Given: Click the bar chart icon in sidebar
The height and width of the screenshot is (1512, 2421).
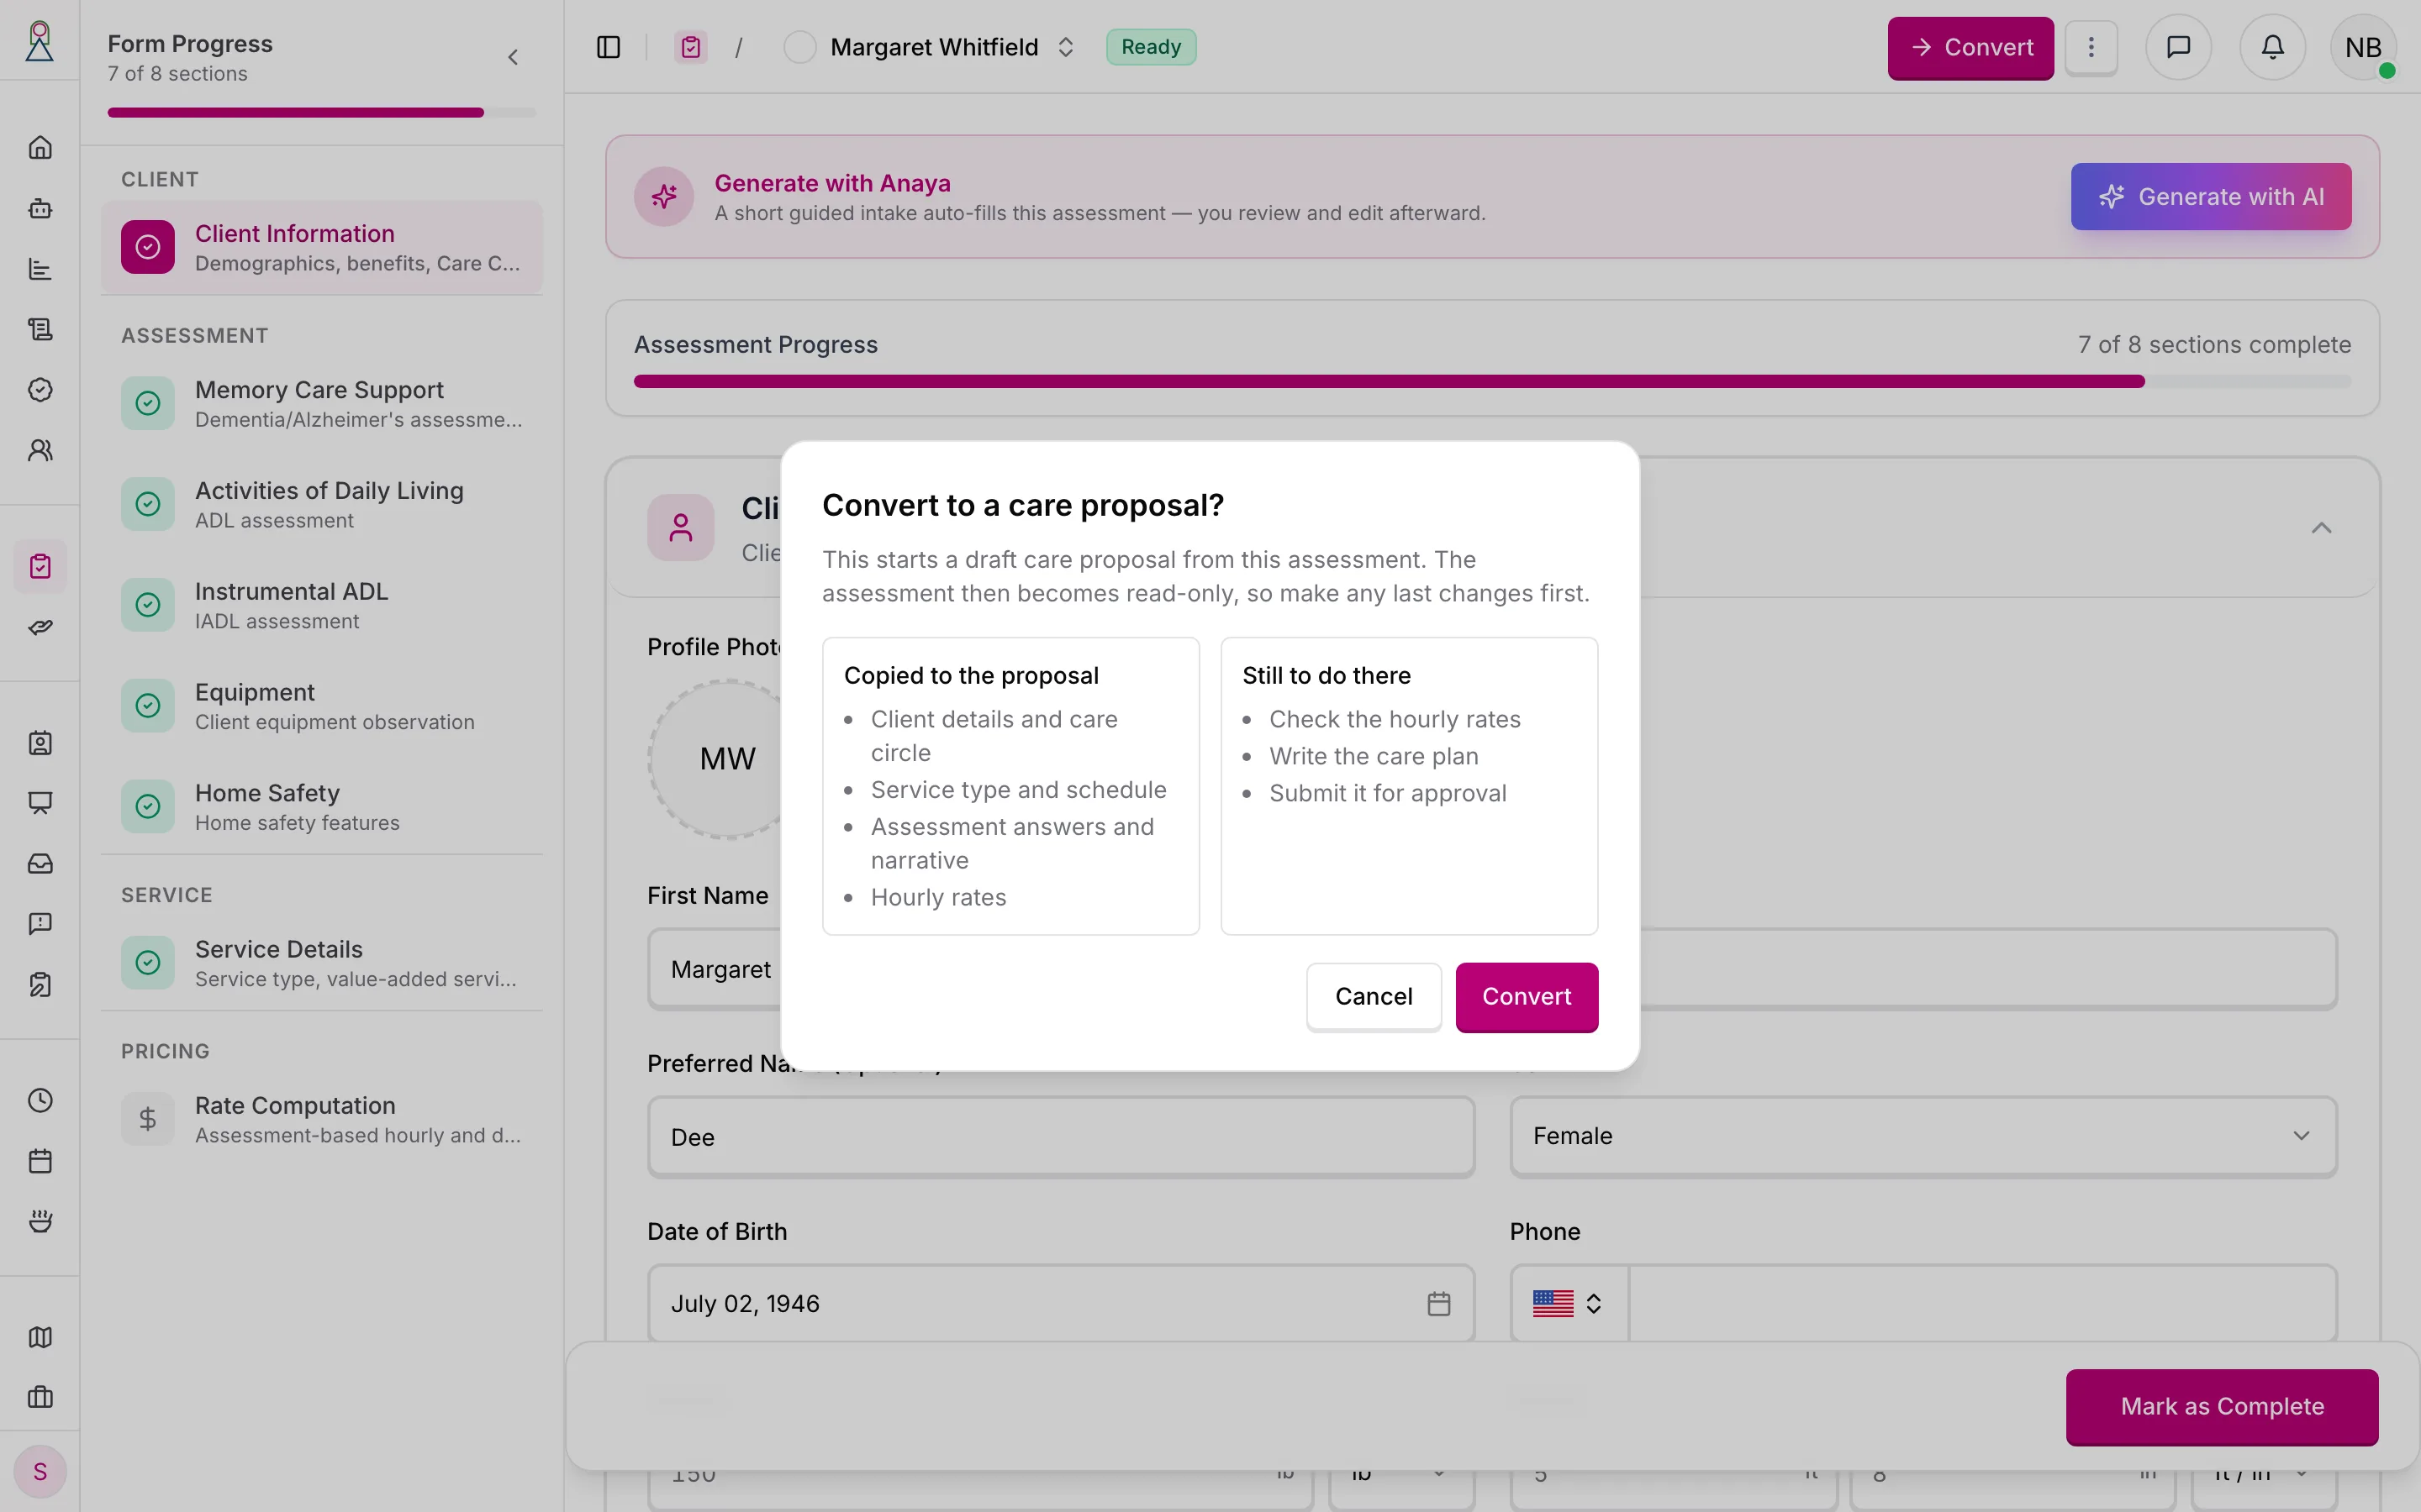Looking at the screenshot, I should point(40,269).
